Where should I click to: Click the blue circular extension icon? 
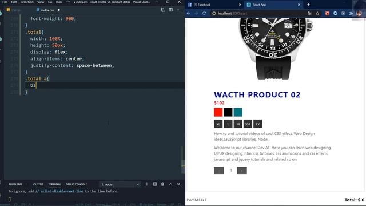(x=335, y=13)
